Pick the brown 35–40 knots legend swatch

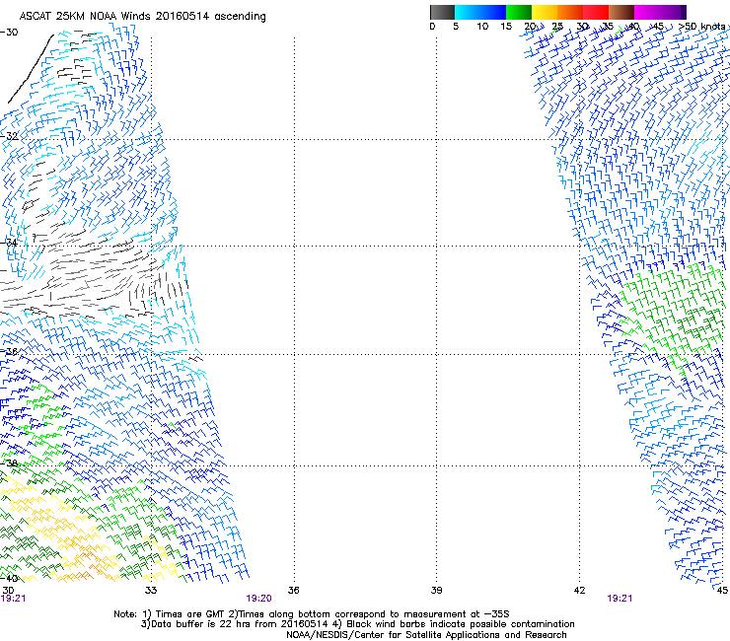click(621, 12)
